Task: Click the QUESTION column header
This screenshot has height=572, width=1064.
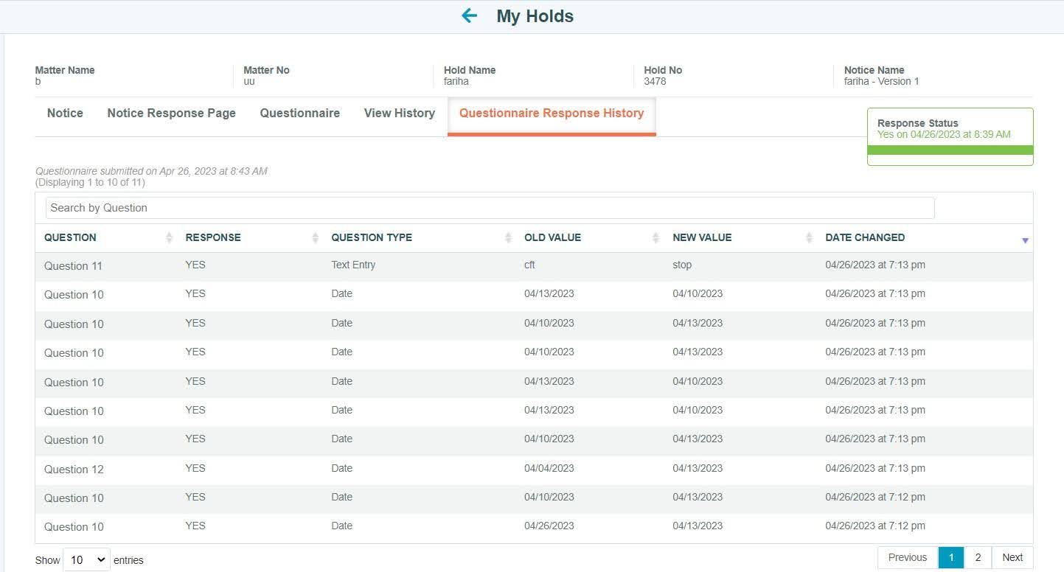Action: 70,237
